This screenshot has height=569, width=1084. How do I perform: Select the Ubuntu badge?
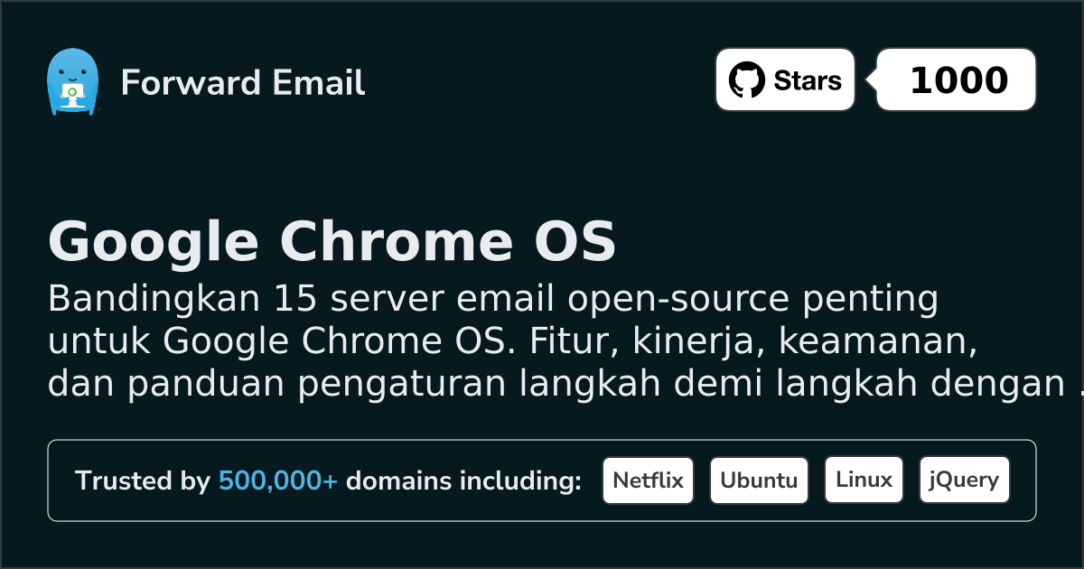click(x=759, y=480)
